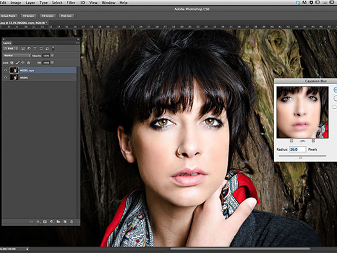
Task: Lock layer position icon
Action: pos(22,63)
